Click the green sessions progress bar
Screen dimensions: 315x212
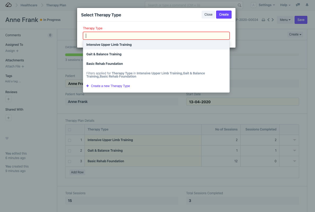(71, 55)
